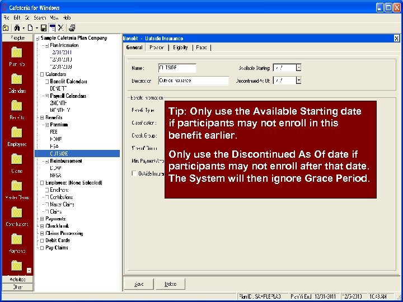Collapse the Reimbursement tree node

point(47,161)
